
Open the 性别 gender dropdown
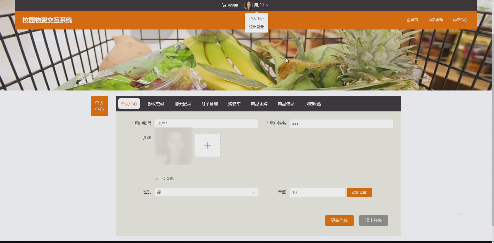tap(206, 192)
